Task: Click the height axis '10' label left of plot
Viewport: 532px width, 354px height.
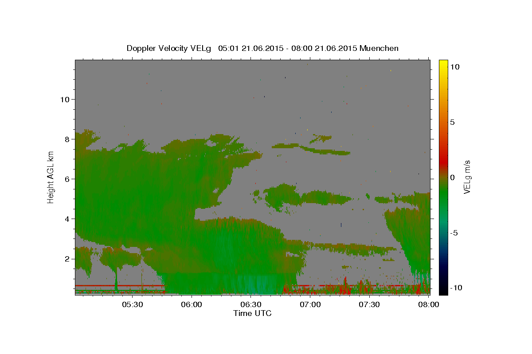Action: click(x=66, y=99)
